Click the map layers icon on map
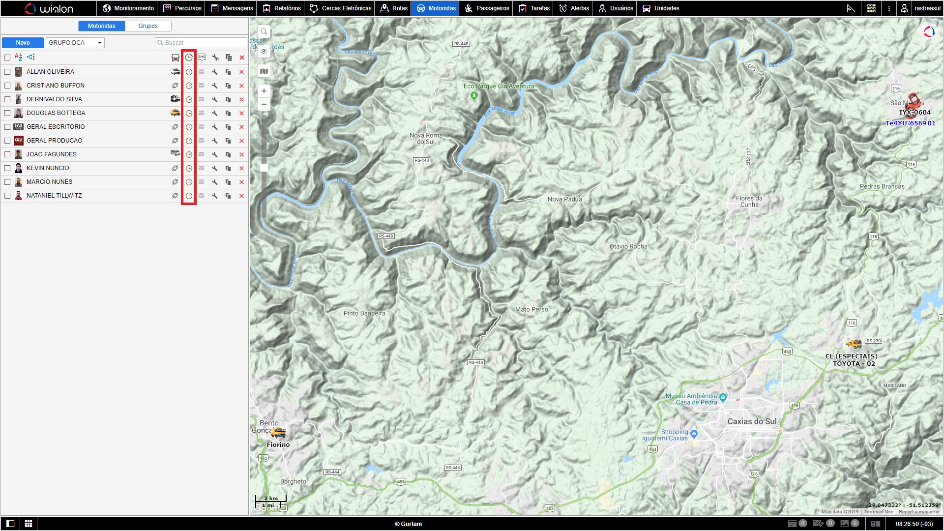The width and height of the screenshot is (944, 531). 264,71
